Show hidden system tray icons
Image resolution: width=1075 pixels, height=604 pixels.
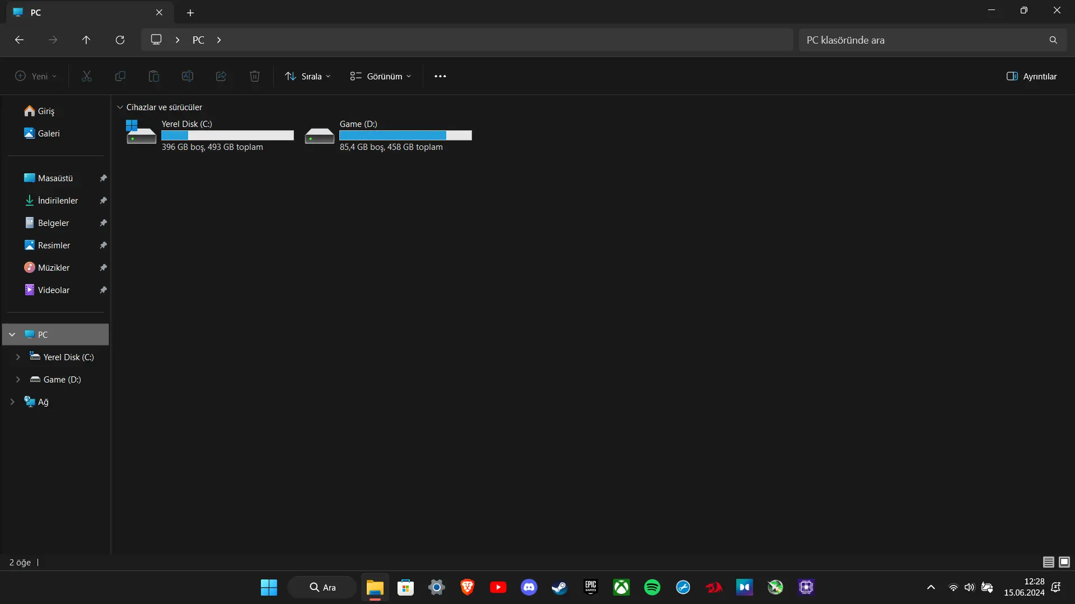pyautogui.click(x=931, y=587)
